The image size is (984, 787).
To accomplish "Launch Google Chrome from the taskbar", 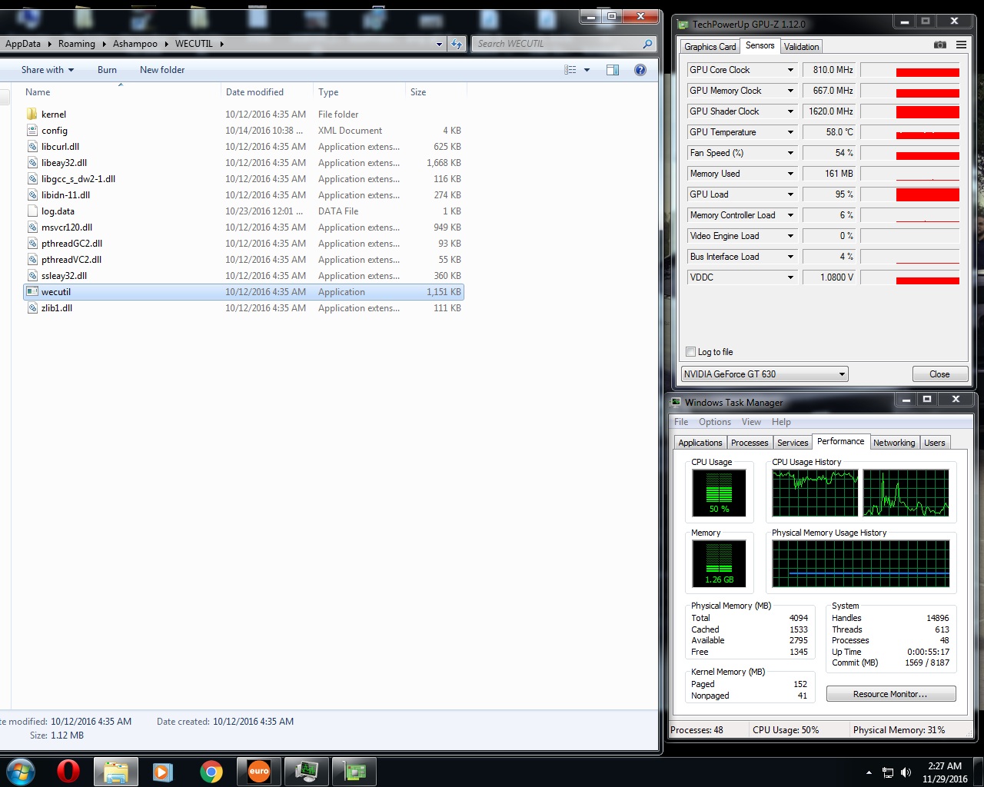I will (x=211, y=771).
